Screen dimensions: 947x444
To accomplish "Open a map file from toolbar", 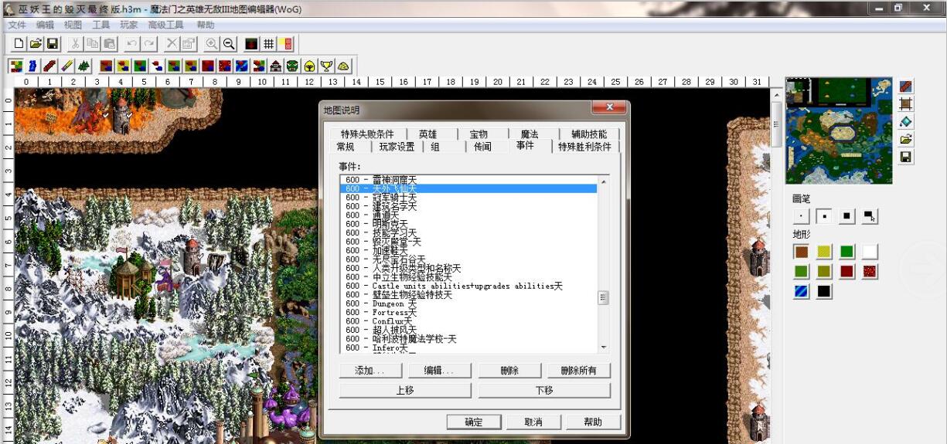I will click(36, 44).
